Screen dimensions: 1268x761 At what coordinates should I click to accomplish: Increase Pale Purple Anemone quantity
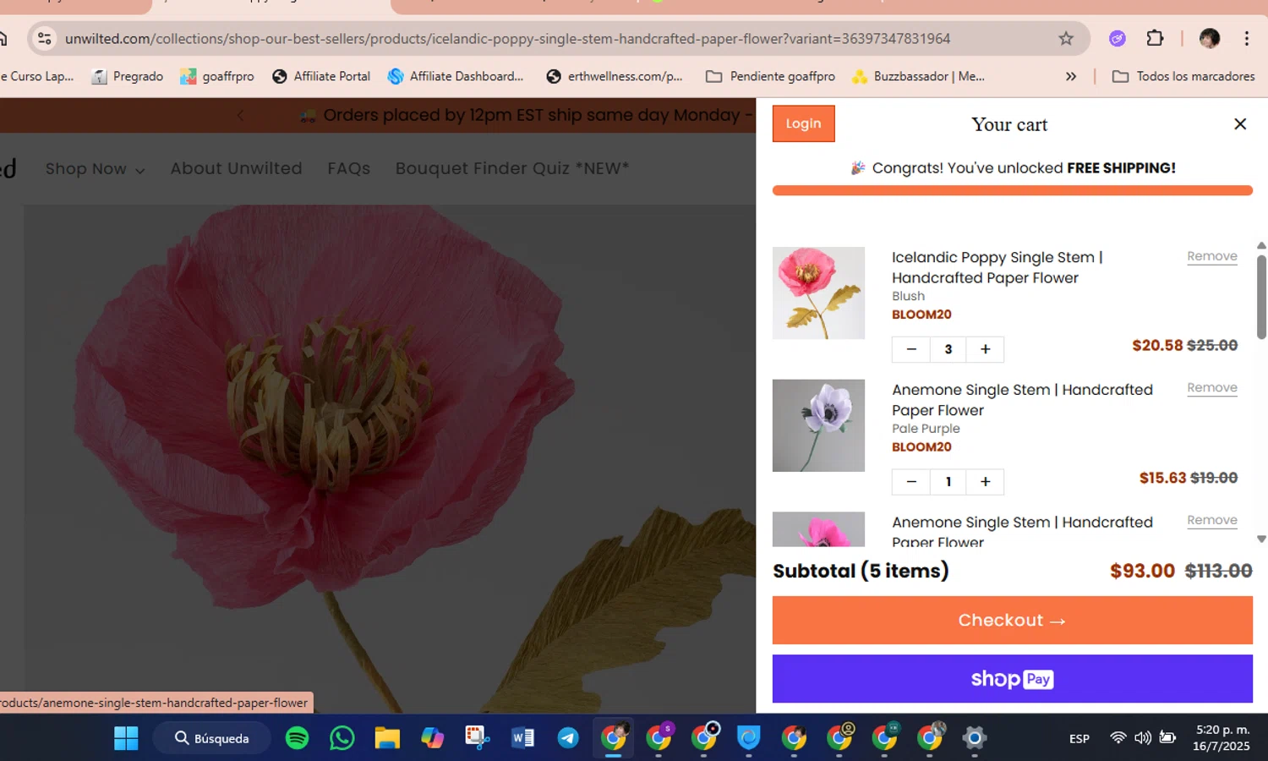985,481
